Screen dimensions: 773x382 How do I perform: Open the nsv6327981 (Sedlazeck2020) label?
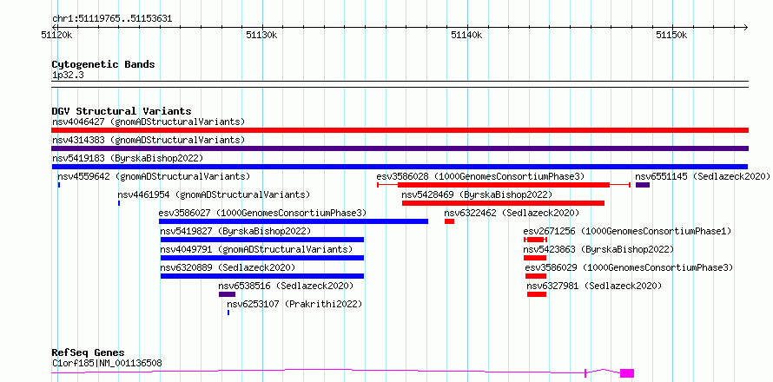point(594,286)
